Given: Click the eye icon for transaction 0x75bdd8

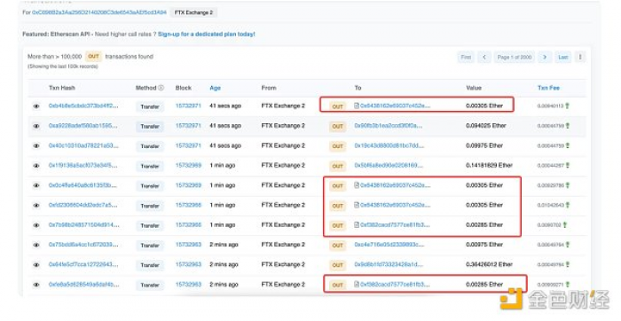Looking at the screenshot, I should click(x=36, y=245).
